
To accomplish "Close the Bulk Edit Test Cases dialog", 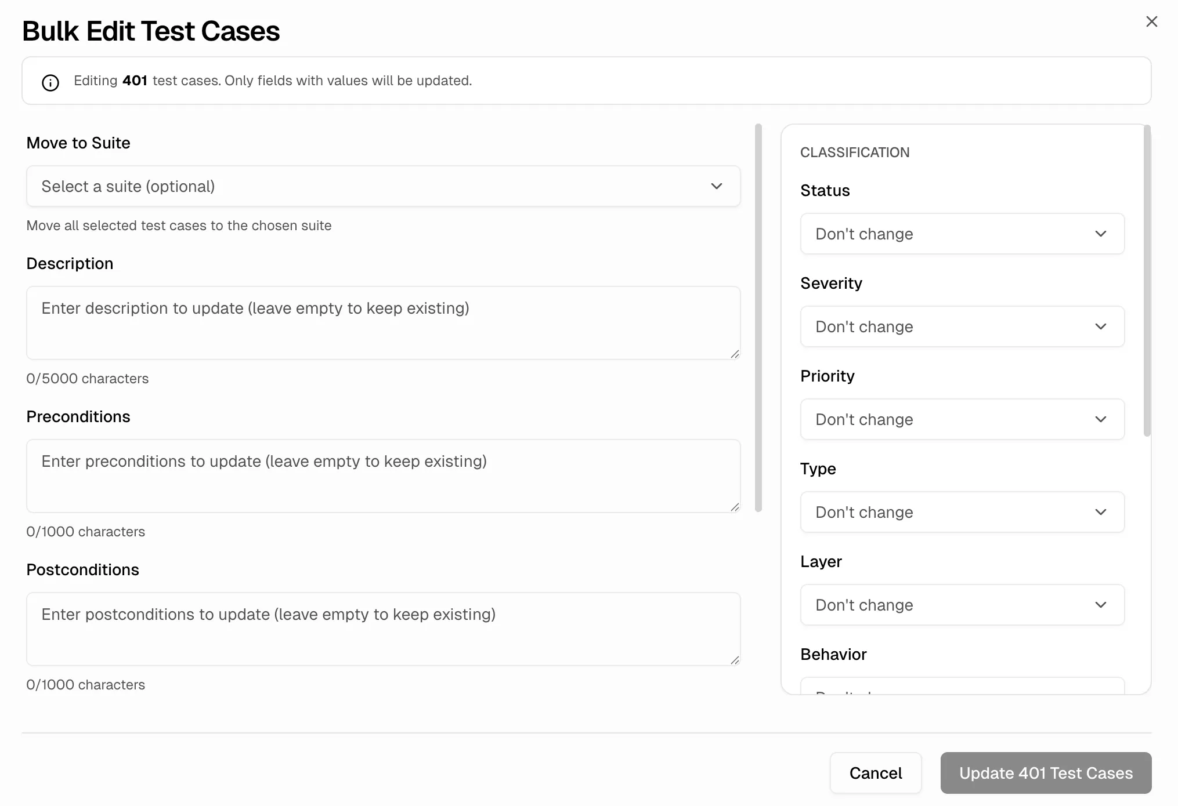I will click(1152, 21).
